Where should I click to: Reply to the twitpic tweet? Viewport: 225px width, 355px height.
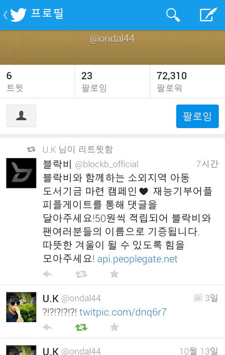pos(47,327)
